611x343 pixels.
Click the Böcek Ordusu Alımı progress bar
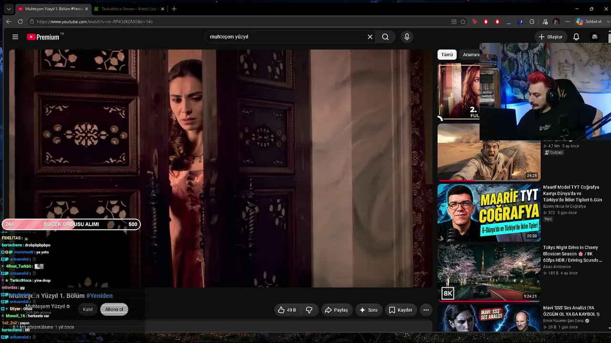tap(71, 224)
